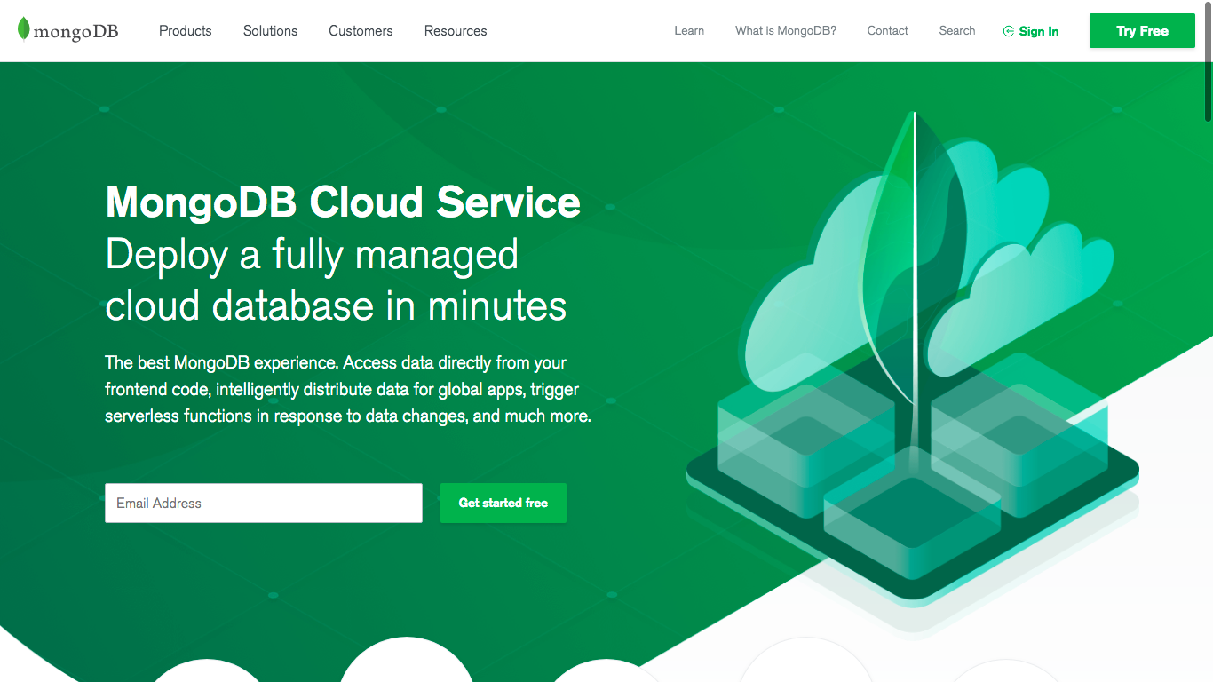The height and width of the screenshot is (682, 1213).
Task: Click the MongoDB leaf logo icon
Action: point(25,30)
